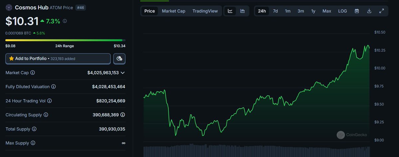Image resolution: width=399 pixels, height=157 pixels.
Task: Click the ATOM Price label
Action: [x=62, y=7]
